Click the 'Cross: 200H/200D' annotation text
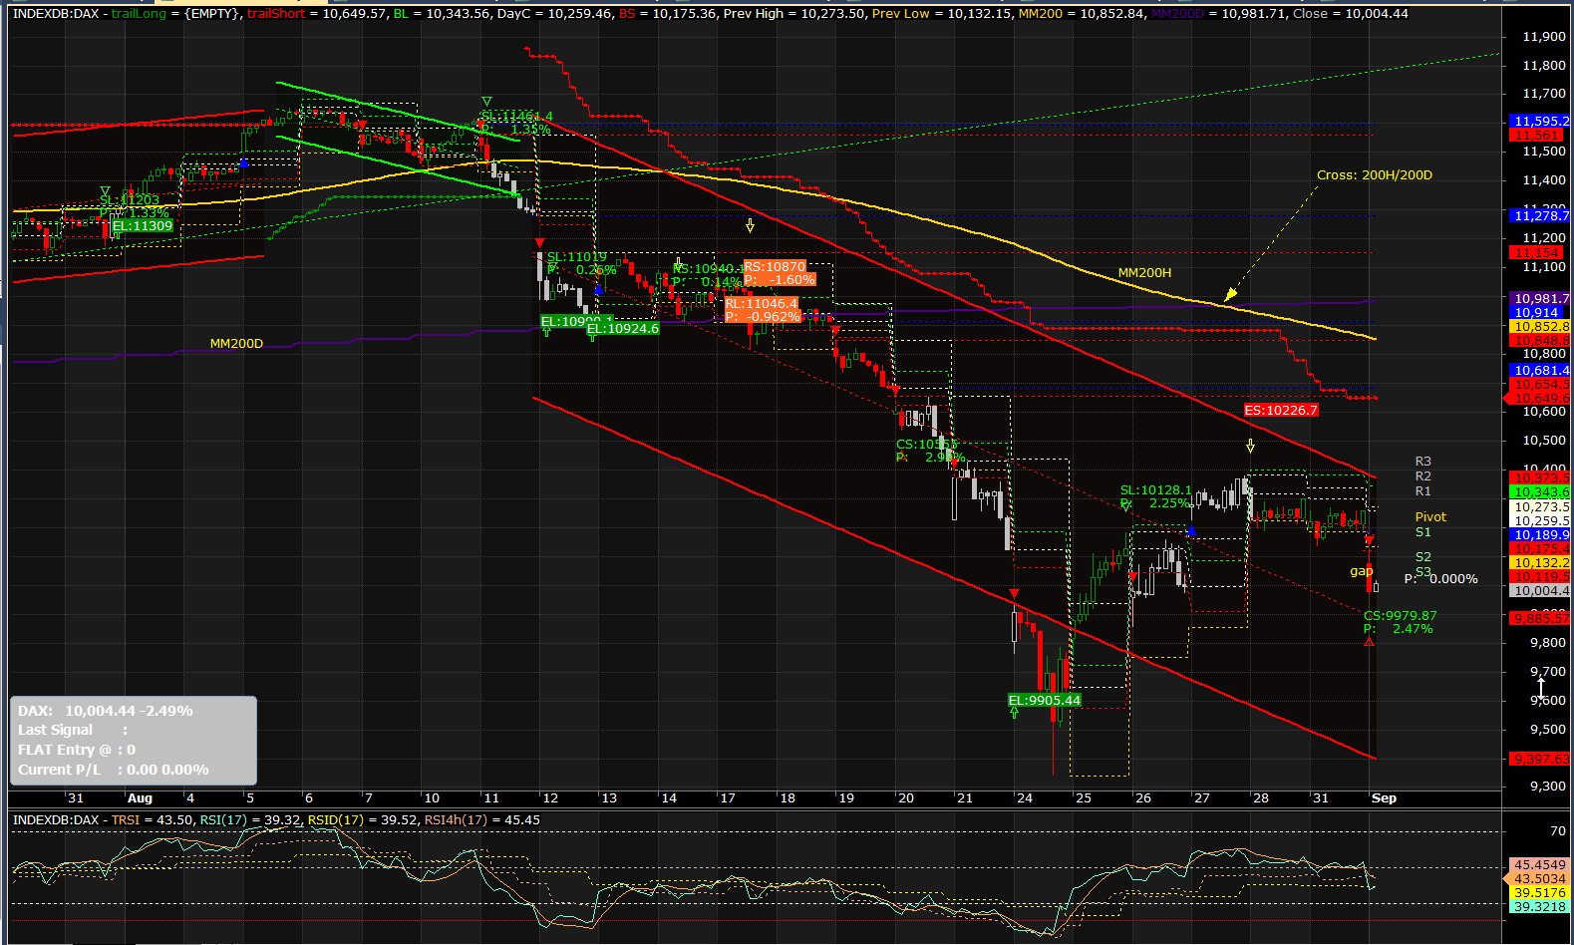Image resolution: width=1574 pixels, height=945 pixels. tap(1375, 175)
